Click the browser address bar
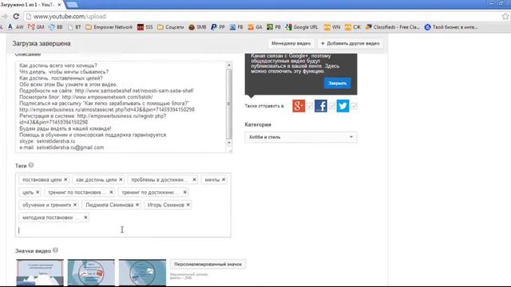 pyautogui.click(x=261, y=16)
